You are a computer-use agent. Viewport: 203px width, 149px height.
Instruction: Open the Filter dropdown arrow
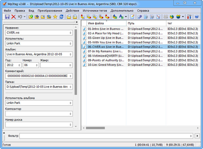tap(191, 136)
